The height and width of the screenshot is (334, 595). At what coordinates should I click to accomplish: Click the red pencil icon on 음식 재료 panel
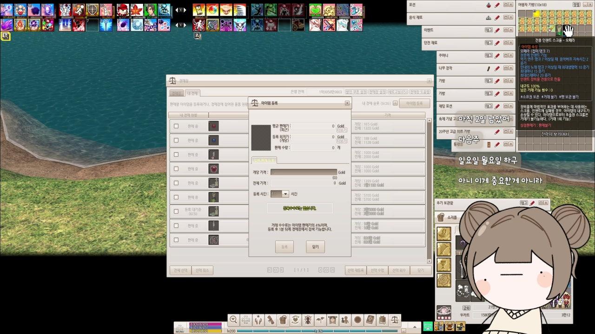[497, 18]
